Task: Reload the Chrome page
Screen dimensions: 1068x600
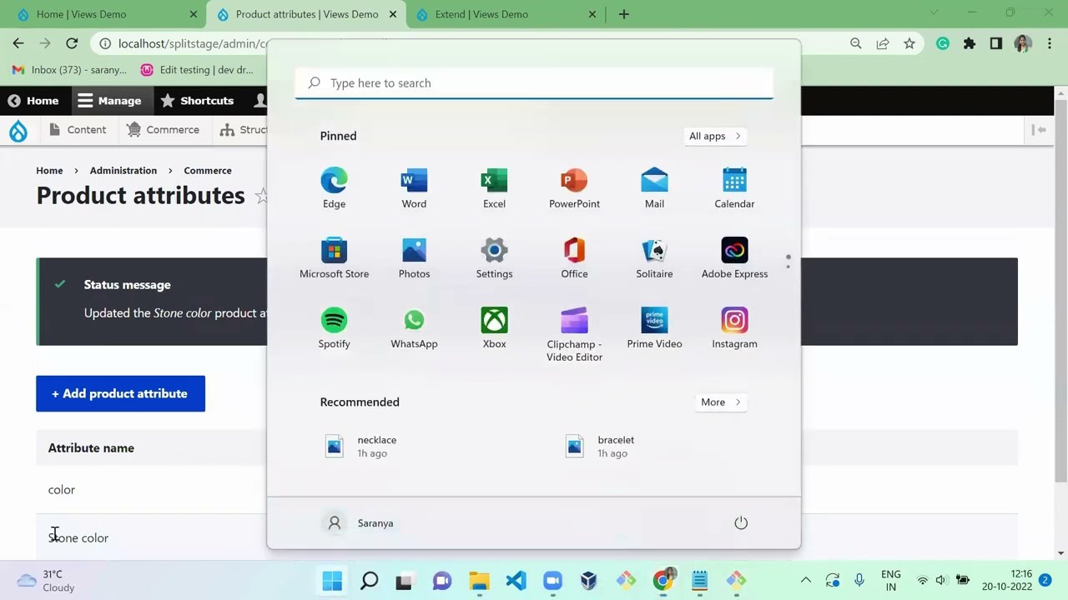Action: tap(72, 43)
